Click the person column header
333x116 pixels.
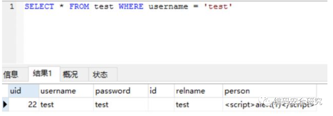[x=270, y=91]
